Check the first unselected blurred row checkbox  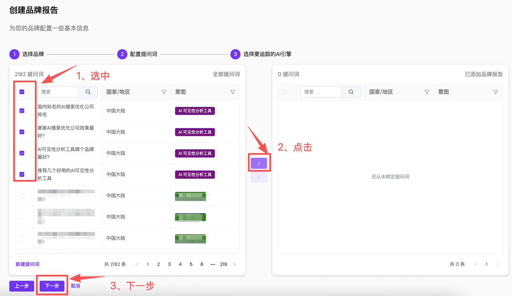tap(22, 195)
